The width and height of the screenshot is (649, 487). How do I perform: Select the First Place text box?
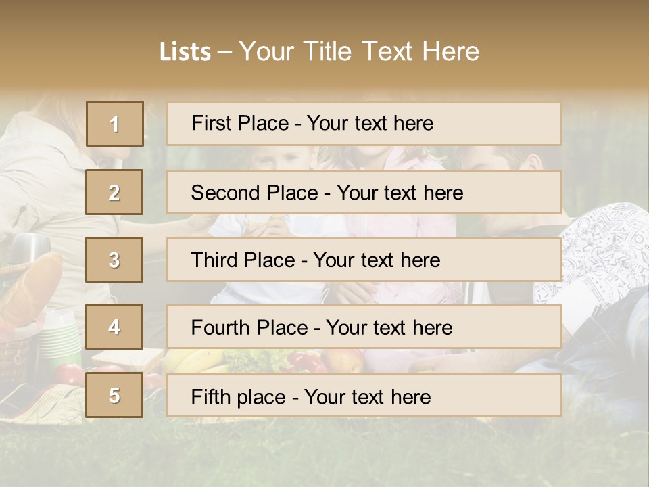(x=364, y=124)
